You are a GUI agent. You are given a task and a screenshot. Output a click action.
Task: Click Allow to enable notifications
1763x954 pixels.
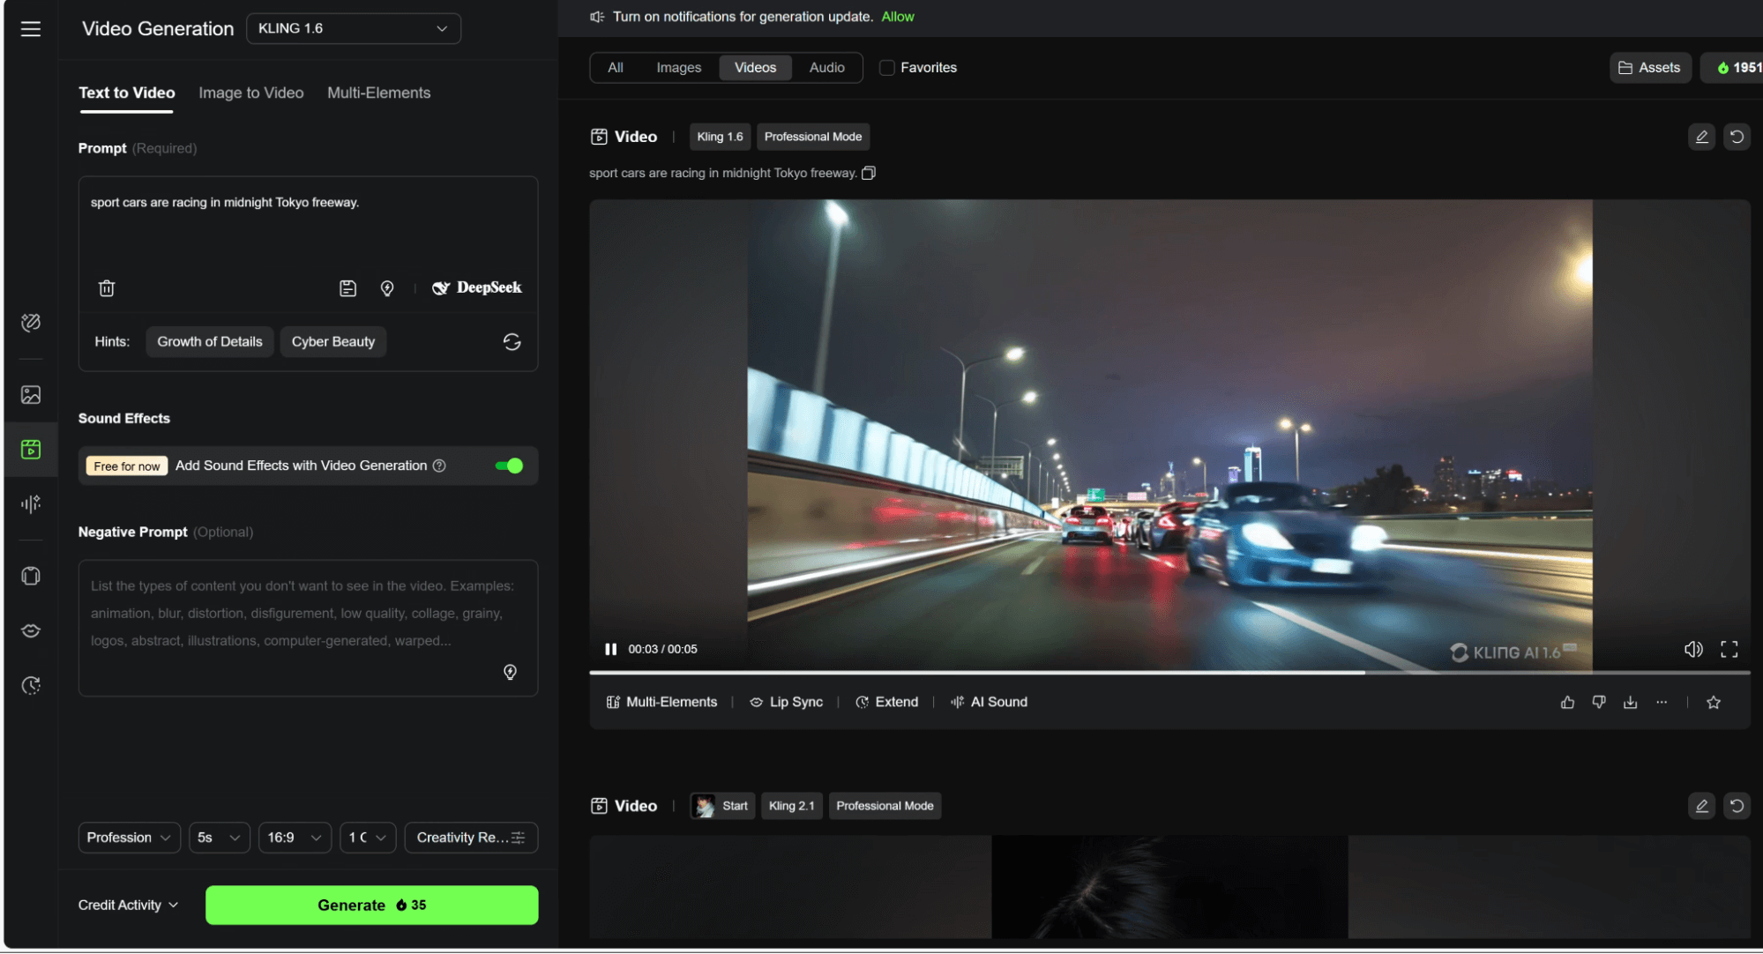click(897, 17)
